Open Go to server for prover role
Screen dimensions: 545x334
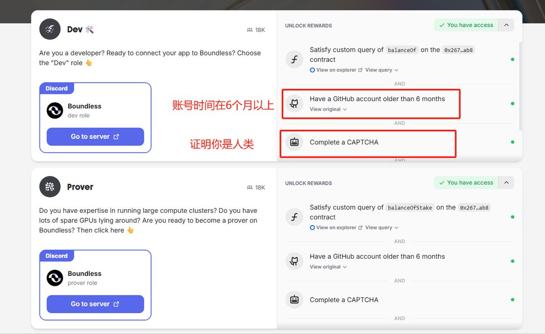95,304
